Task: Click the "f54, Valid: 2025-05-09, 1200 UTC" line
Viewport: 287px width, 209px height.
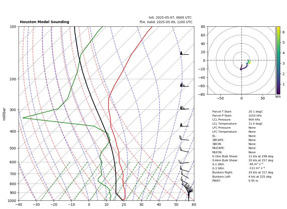Action: coord(166,22)
